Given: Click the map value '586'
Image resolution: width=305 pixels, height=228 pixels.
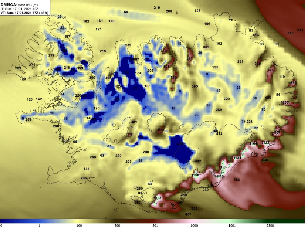Looking at the screenshot, I should click(x=237, y=180).
